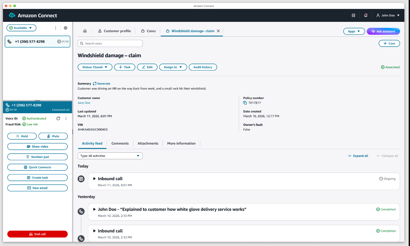Open Quick Connects
The width and height of the screenshot is (410, 246).
point(37,167)
